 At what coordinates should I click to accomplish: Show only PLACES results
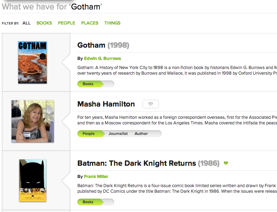(90, 23)
